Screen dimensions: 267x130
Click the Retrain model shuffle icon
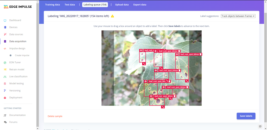pyautogui.click(x=5, y=70)
